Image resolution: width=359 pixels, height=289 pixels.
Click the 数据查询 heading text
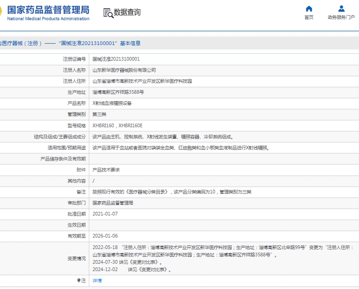point(127,12)
